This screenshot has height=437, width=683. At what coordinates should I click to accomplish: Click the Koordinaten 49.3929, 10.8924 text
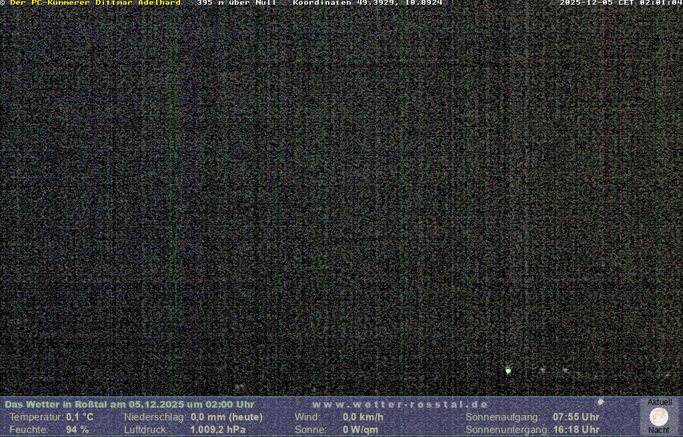(368, 3)
